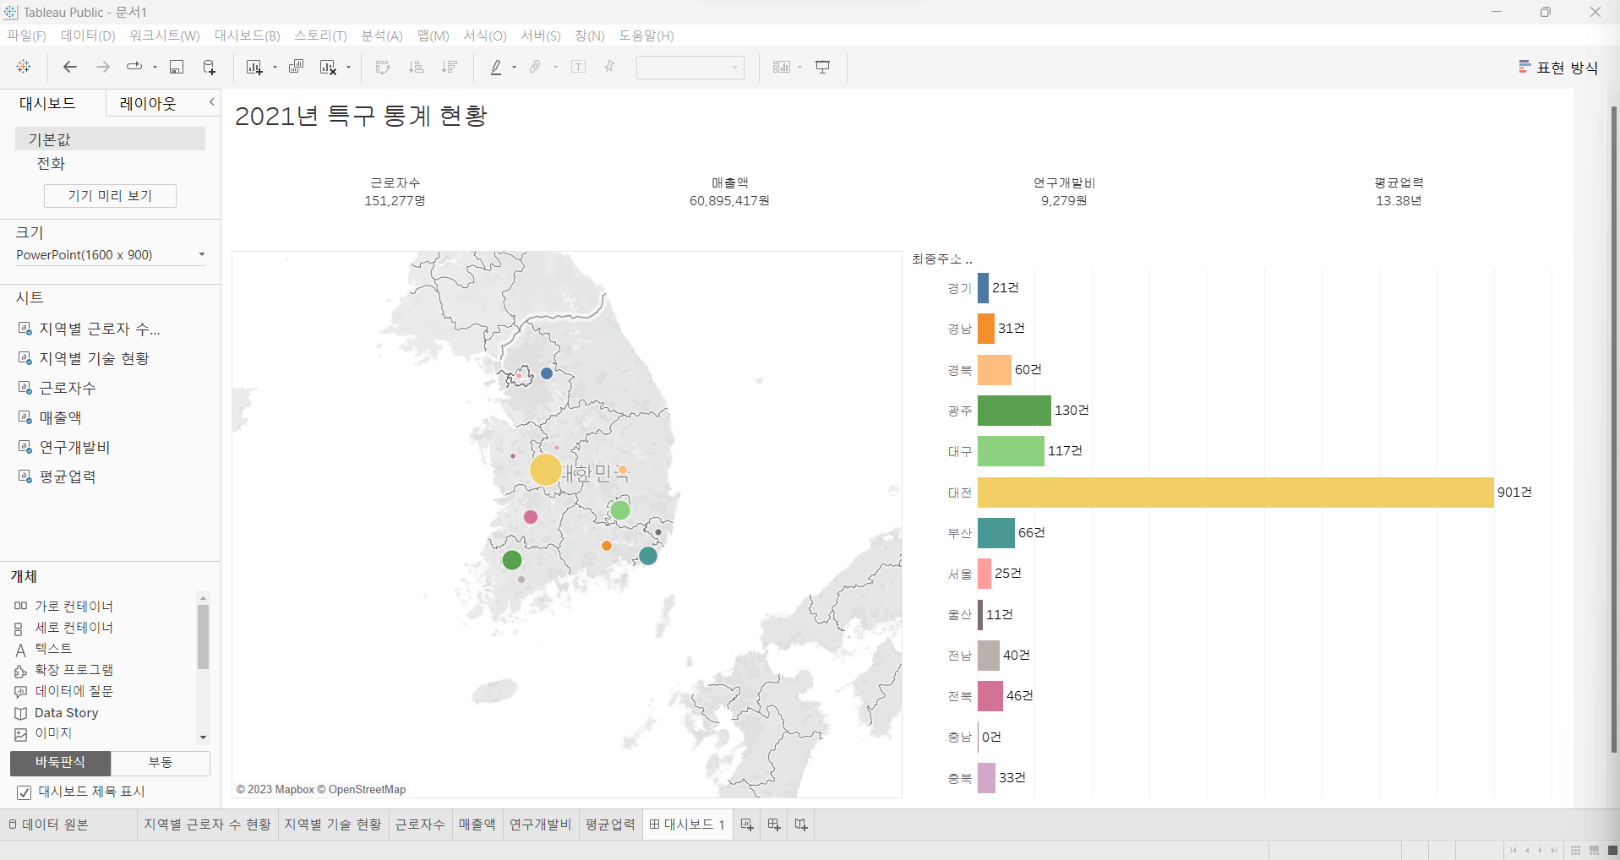Click the dark green 광주 bar
Viewport: 1620px width, 860px height.
point(1014,411)
